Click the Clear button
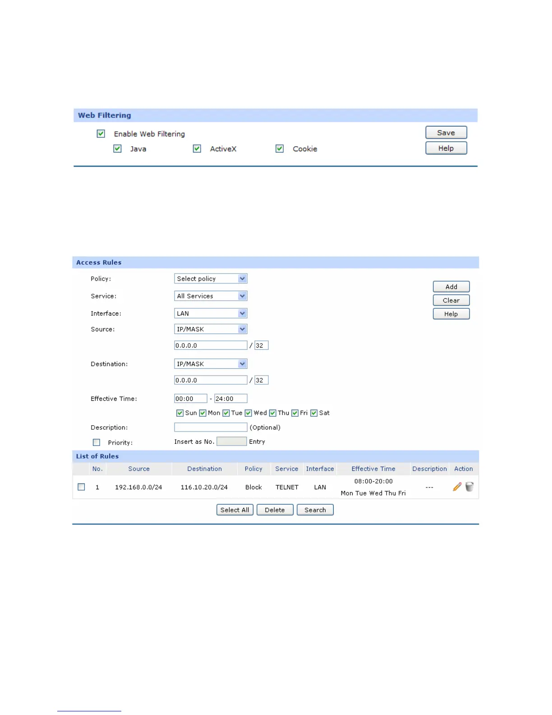The height and width of the screenshot is (715, 552). point(451,300)
